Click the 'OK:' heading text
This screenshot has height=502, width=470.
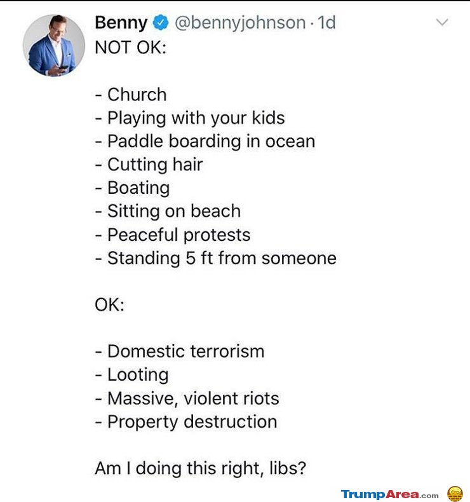(x=109, y=305)
